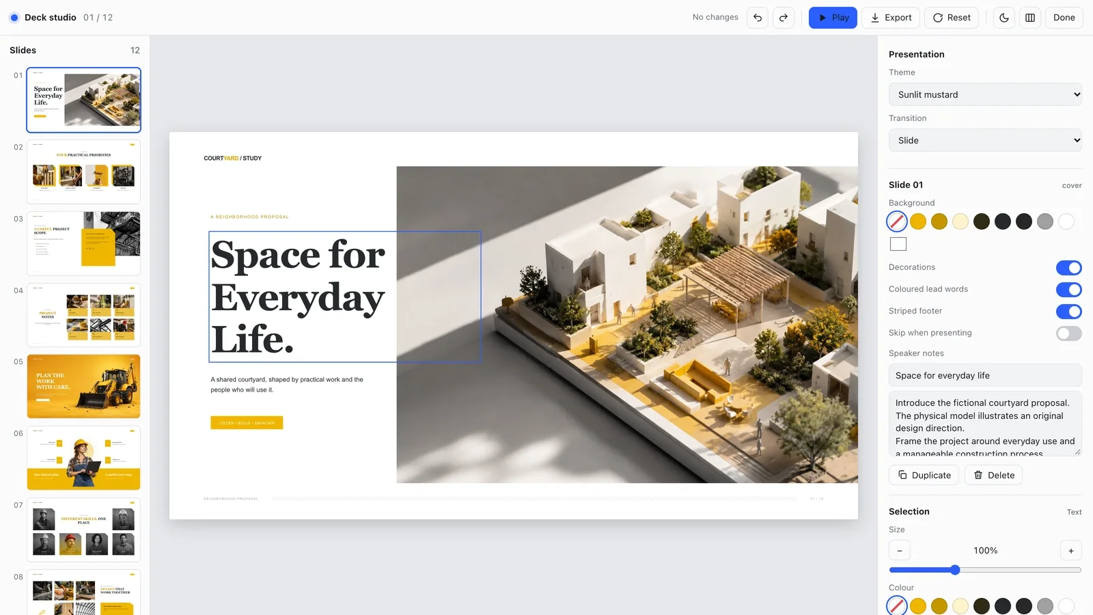Start presentation with Play button

coord(833,18)
